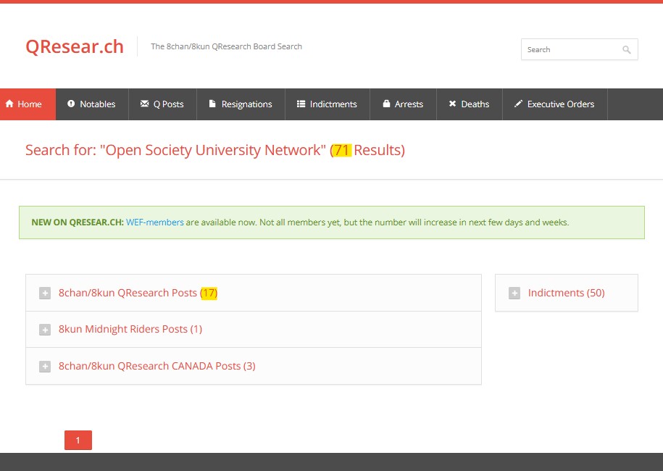Open the Deaths menu item
Viewport: 663px width, 471px height.
coord(470,104)
